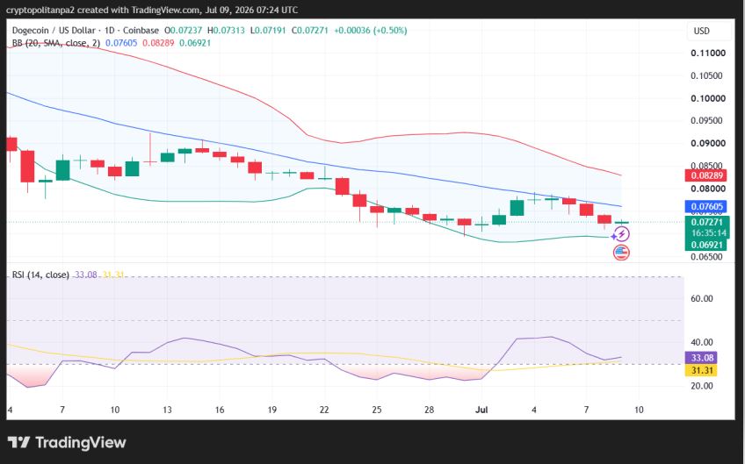The image size is (745, 464).
Task: Click the latest small green candle
Action: 621,222
